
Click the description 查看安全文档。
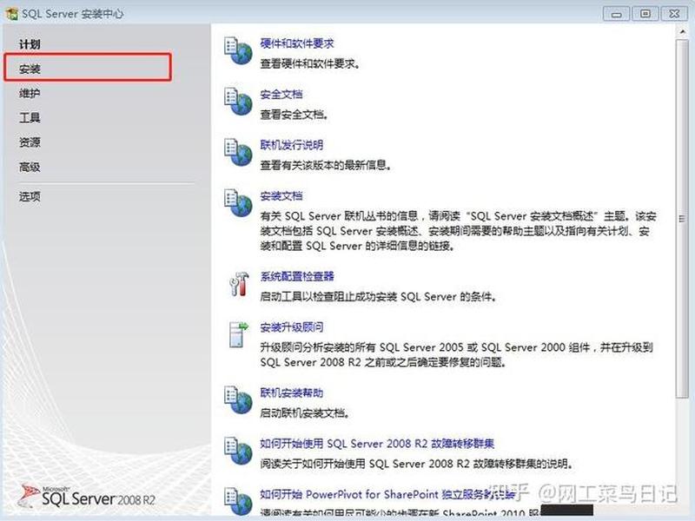295,115
